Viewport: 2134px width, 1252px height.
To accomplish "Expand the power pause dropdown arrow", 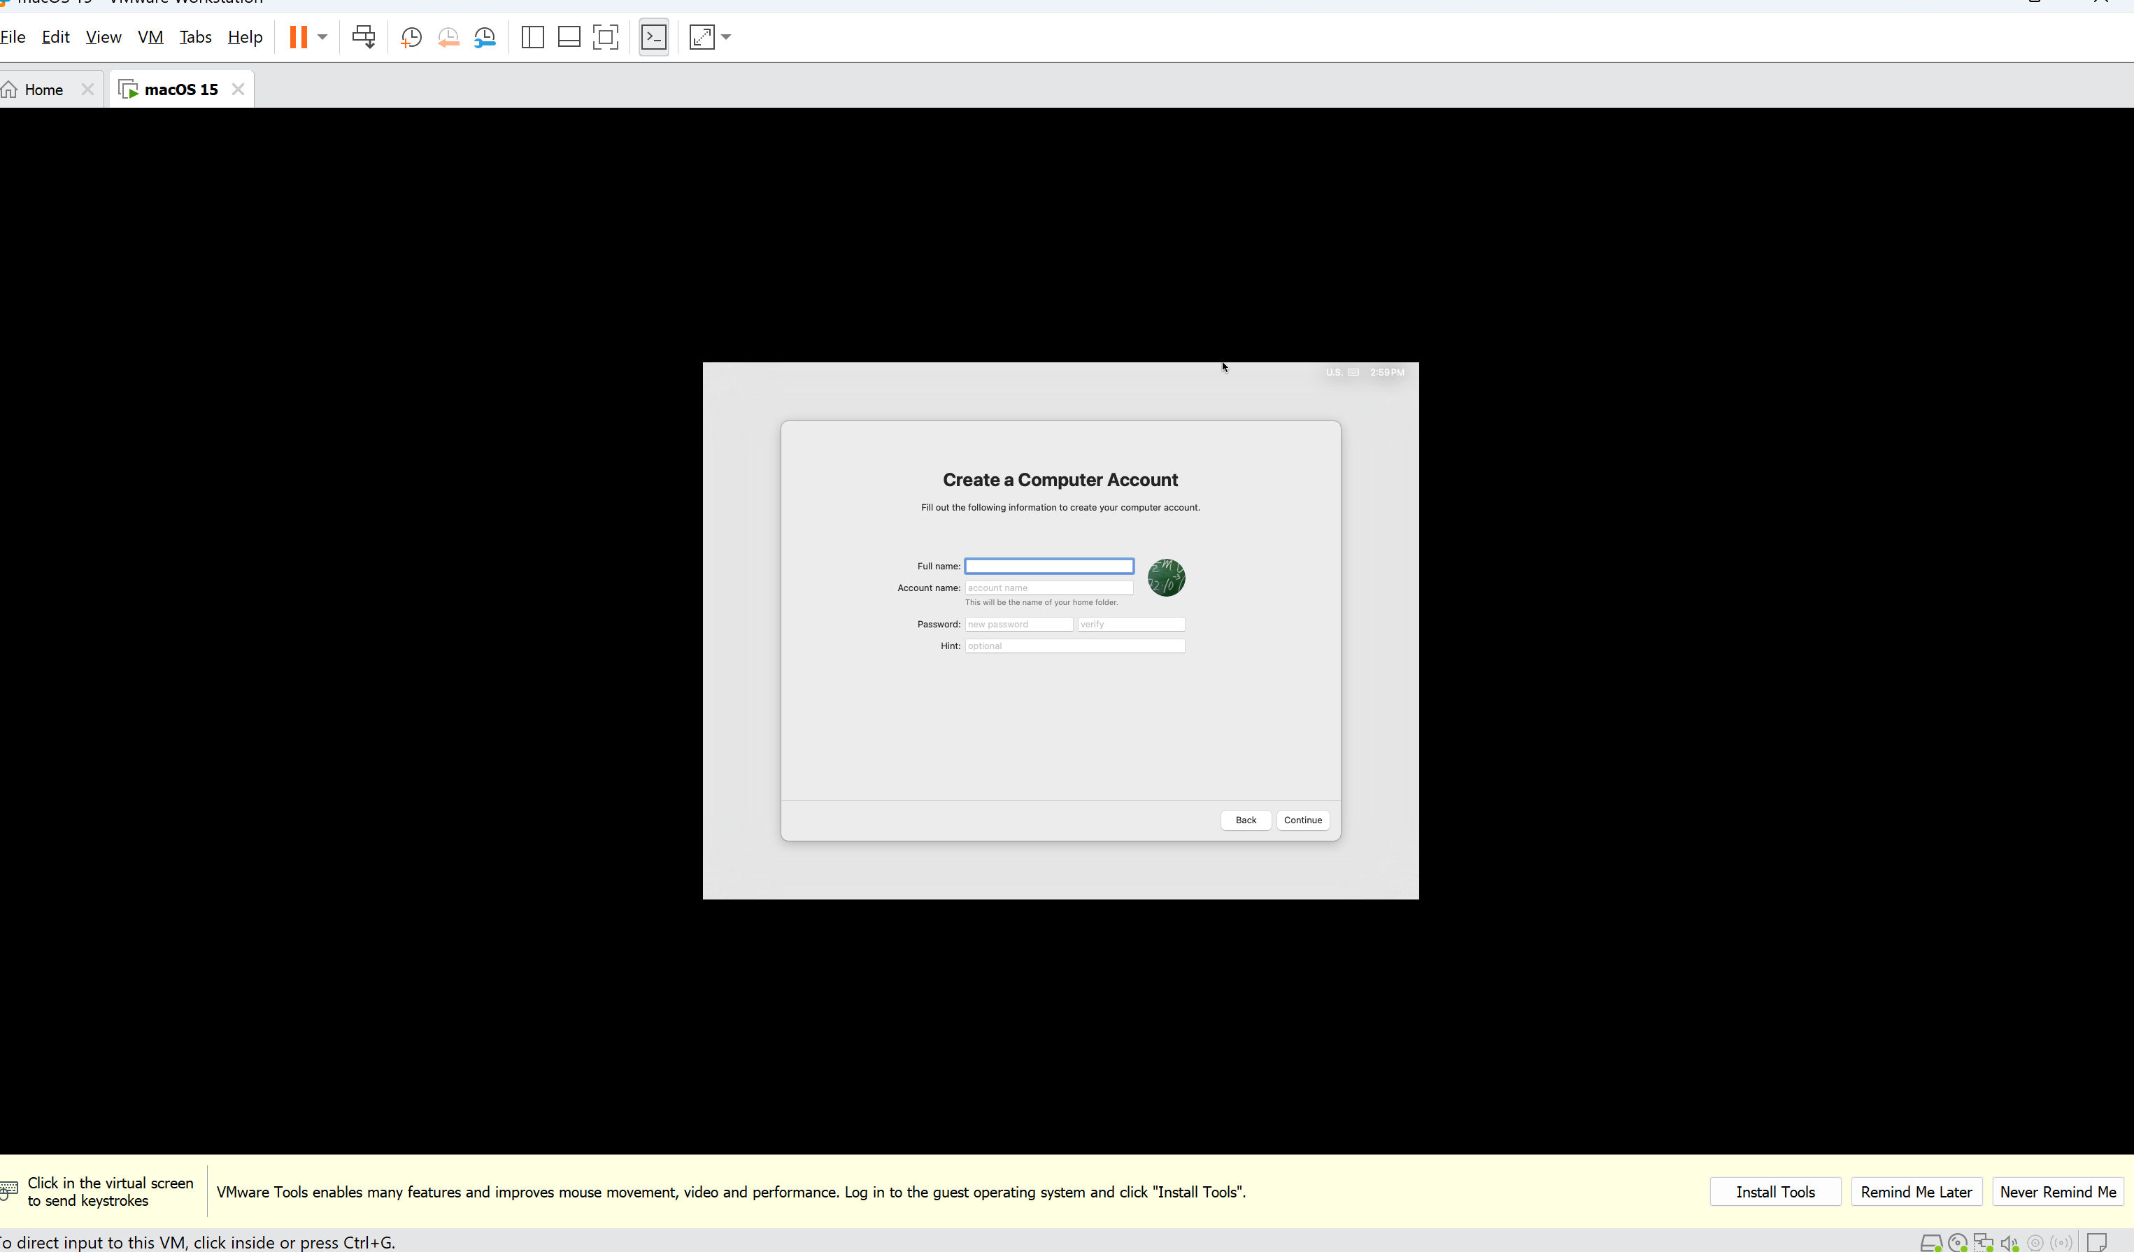I will click(322, 37).
